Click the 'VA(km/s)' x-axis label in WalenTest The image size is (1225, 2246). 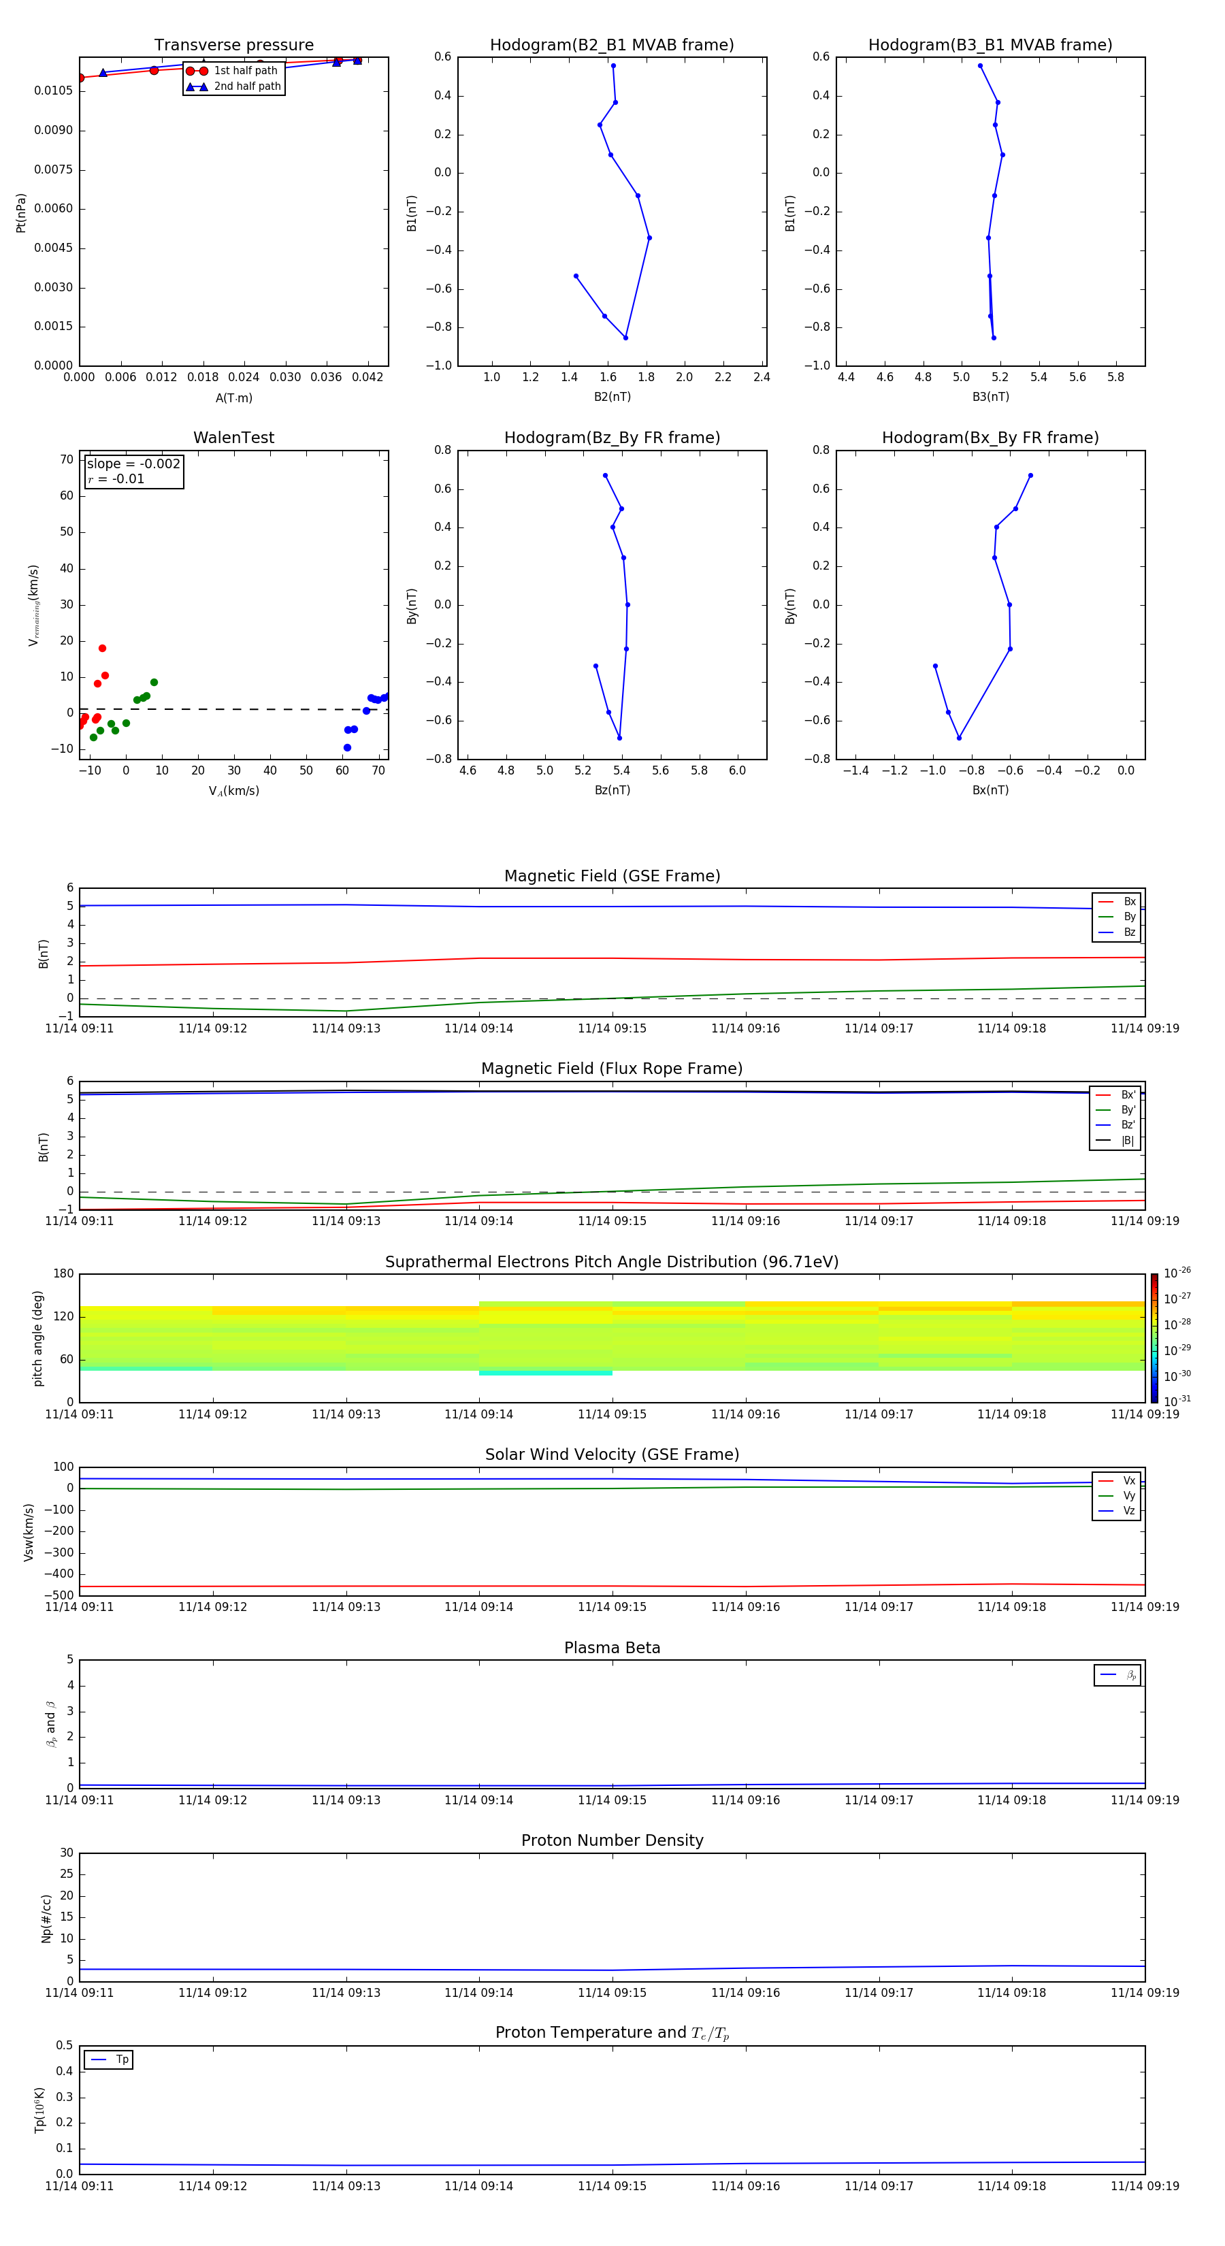(233, 791)
